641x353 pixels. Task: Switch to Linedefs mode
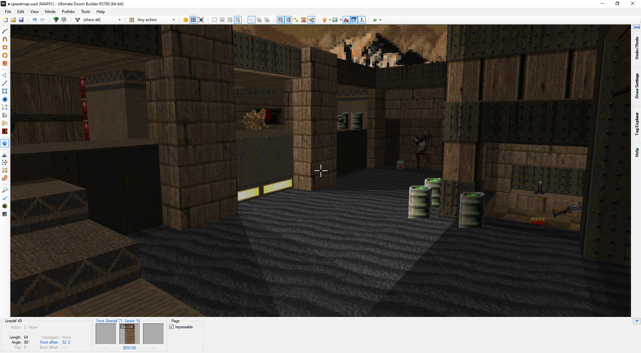(5, 83)
